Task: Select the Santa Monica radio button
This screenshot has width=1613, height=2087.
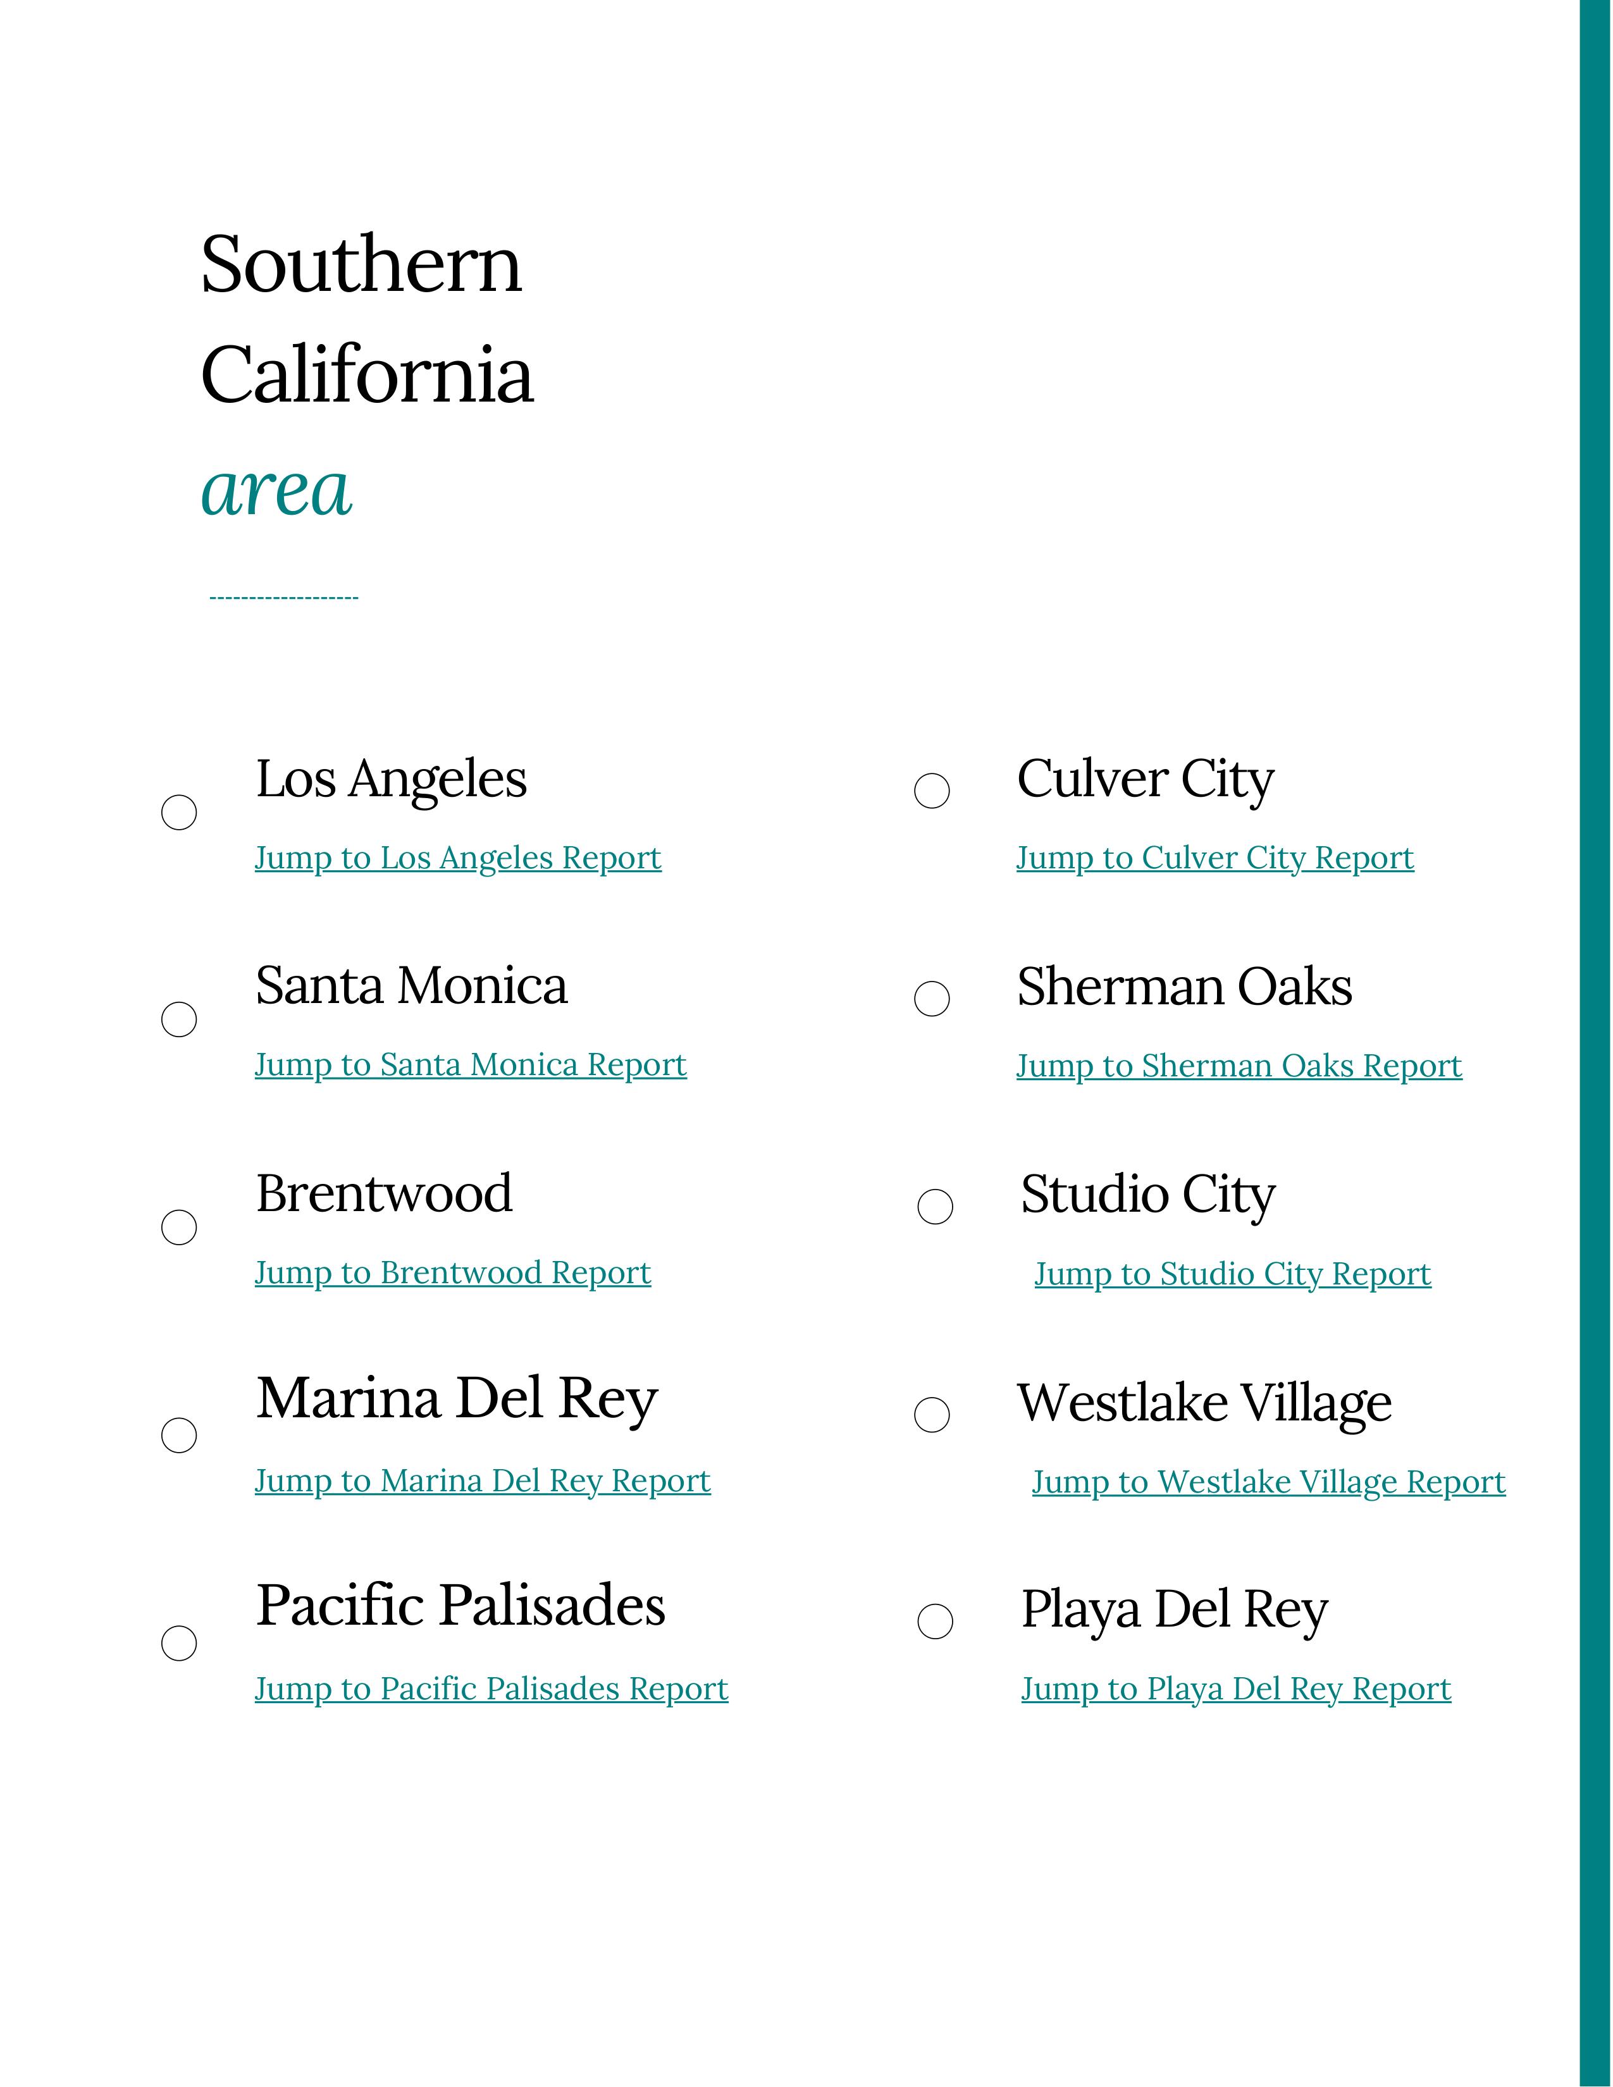Action: [x=178, y=1019]
